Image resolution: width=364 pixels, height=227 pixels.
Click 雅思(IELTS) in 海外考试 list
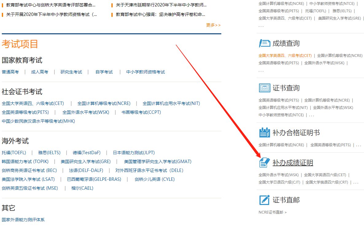click(49, 153)
